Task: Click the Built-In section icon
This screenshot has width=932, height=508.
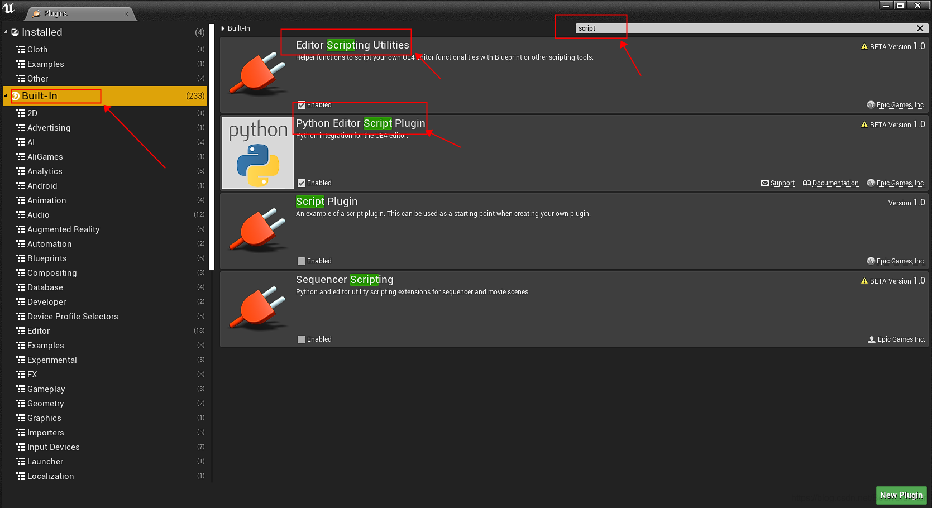Action: [16, 96]
